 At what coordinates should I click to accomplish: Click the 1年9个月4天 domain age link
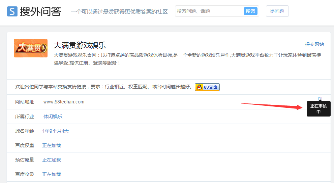coord(56,131)
